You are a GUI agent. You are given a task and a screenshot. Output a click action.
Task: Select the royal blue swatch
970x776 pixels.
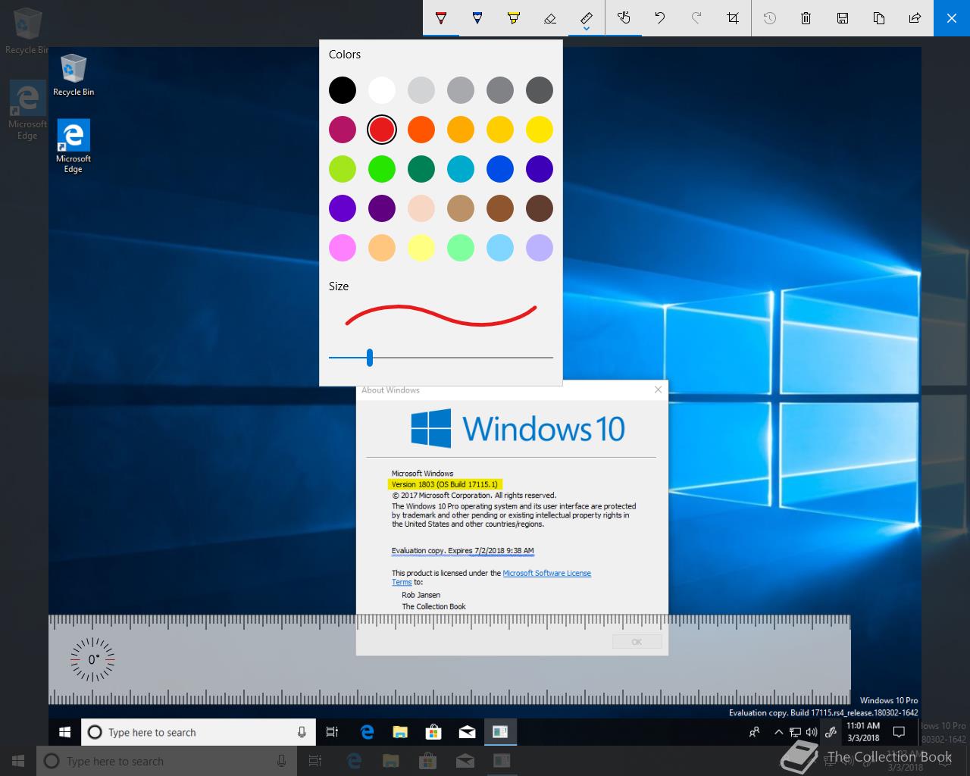click(x=500, y=169)
